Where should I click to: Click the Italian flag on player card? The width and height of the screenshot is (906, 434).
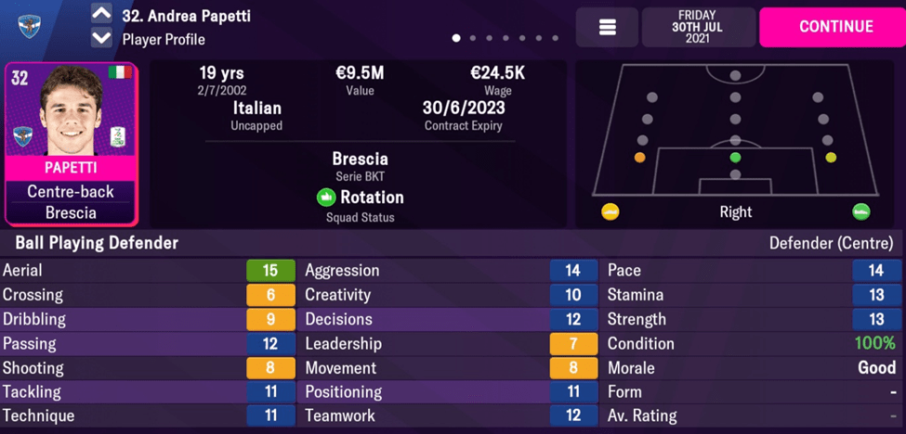click(119, 72)
